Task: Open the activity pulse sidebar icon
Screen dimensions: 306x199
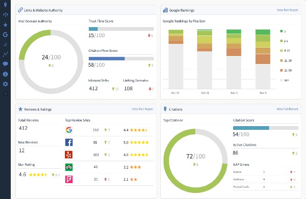Action: pyautogui.click(x=6, y=44)
